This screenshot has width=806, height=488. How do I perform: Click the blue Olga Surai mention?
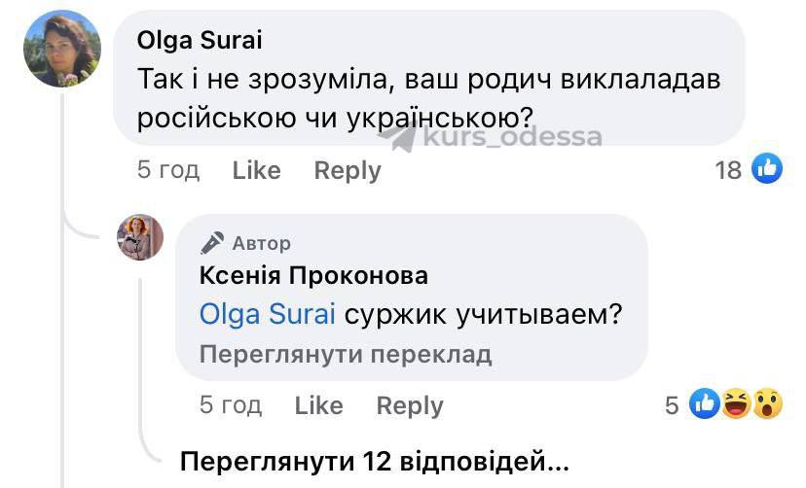[267, 315]
